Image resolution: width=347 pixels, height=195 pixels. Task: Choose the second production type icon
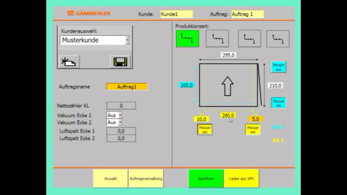tap(217, 39)
